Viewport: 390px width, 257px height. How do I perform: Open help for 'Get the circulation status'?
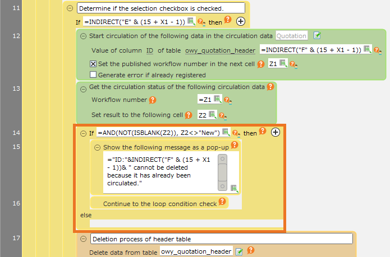[270, 87]
